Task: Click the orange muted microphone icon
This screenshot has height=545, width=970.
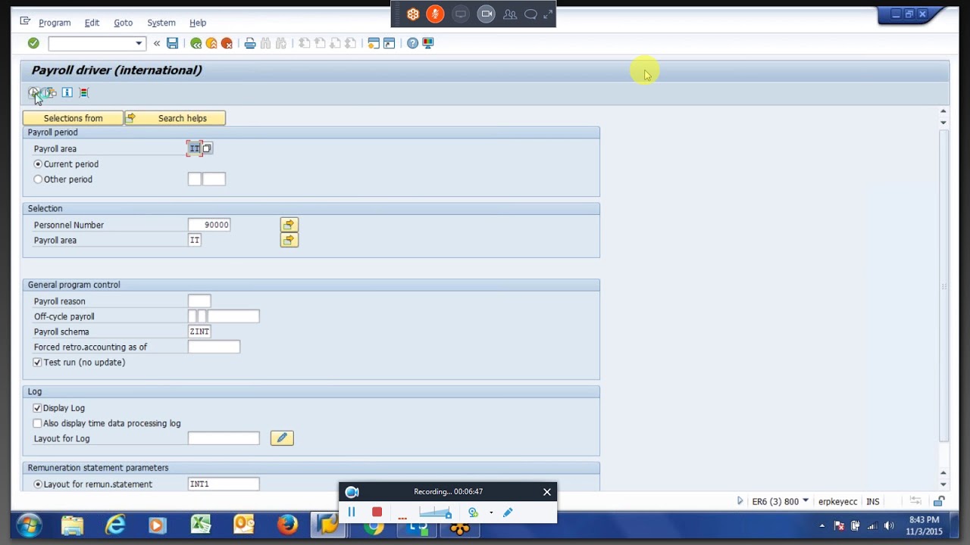Action: click(x=435, y=14)
